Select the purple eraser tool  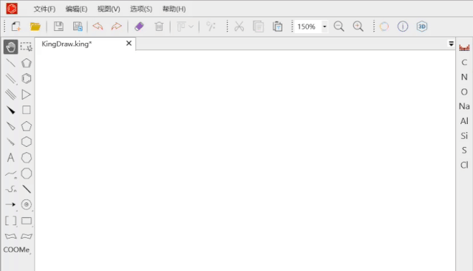139,27
